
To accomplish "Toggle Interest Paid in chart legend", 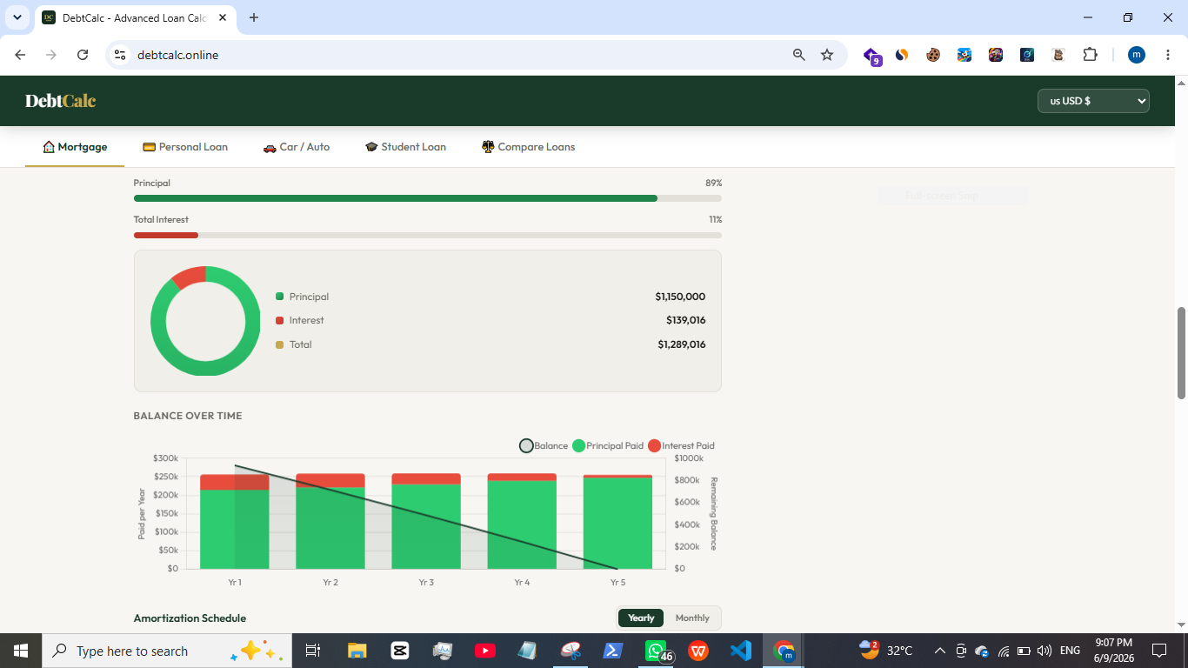I will 681,445.
